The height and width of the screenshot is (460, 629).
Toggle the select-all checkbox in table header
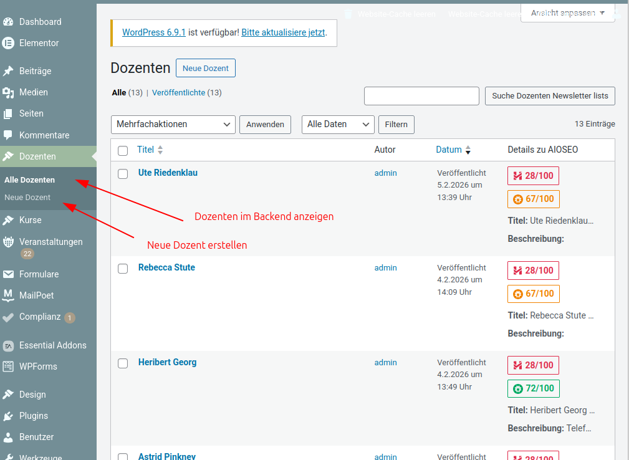coord(123,150)
